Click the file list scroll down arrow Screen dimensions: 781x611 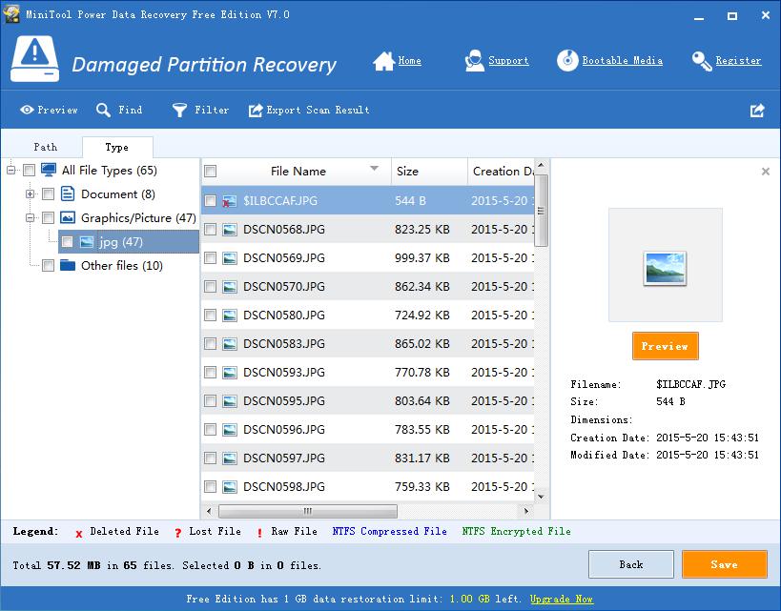click(x=541, y=497)
